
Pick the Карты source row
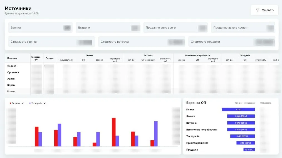(11, 85)
